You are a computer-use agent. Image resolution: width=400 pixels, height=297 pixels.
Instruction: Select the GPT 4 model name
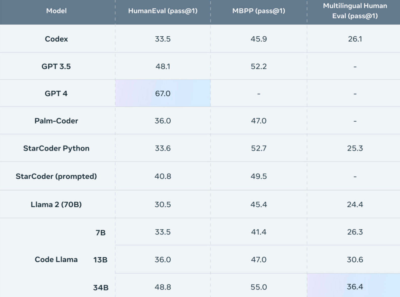tap(56, 93)
